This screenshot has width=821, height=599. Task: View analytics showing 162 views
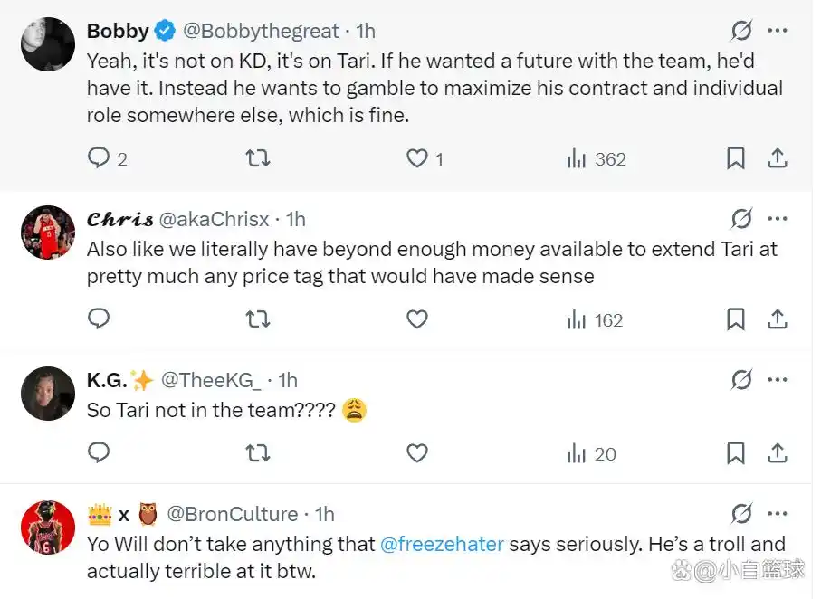pos(595,319)
